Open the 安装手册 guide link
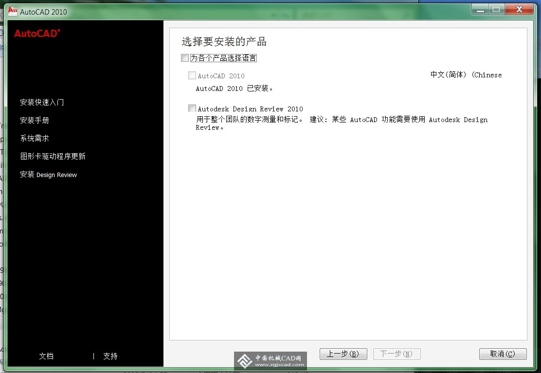This screenshot has width=541, height=373. point(35,120)
